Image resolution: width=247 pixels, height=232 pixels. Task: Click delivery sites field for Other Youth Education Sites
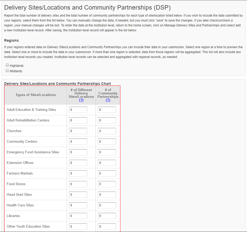[78, 227]
